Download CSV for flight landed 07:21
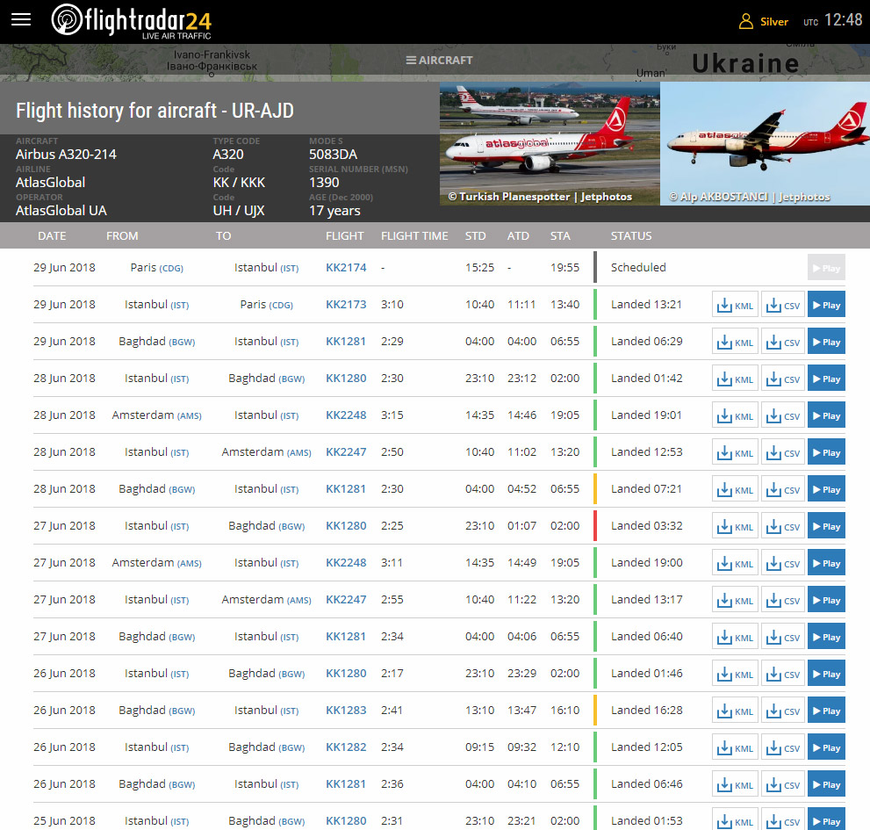 (x=783, y=489)
